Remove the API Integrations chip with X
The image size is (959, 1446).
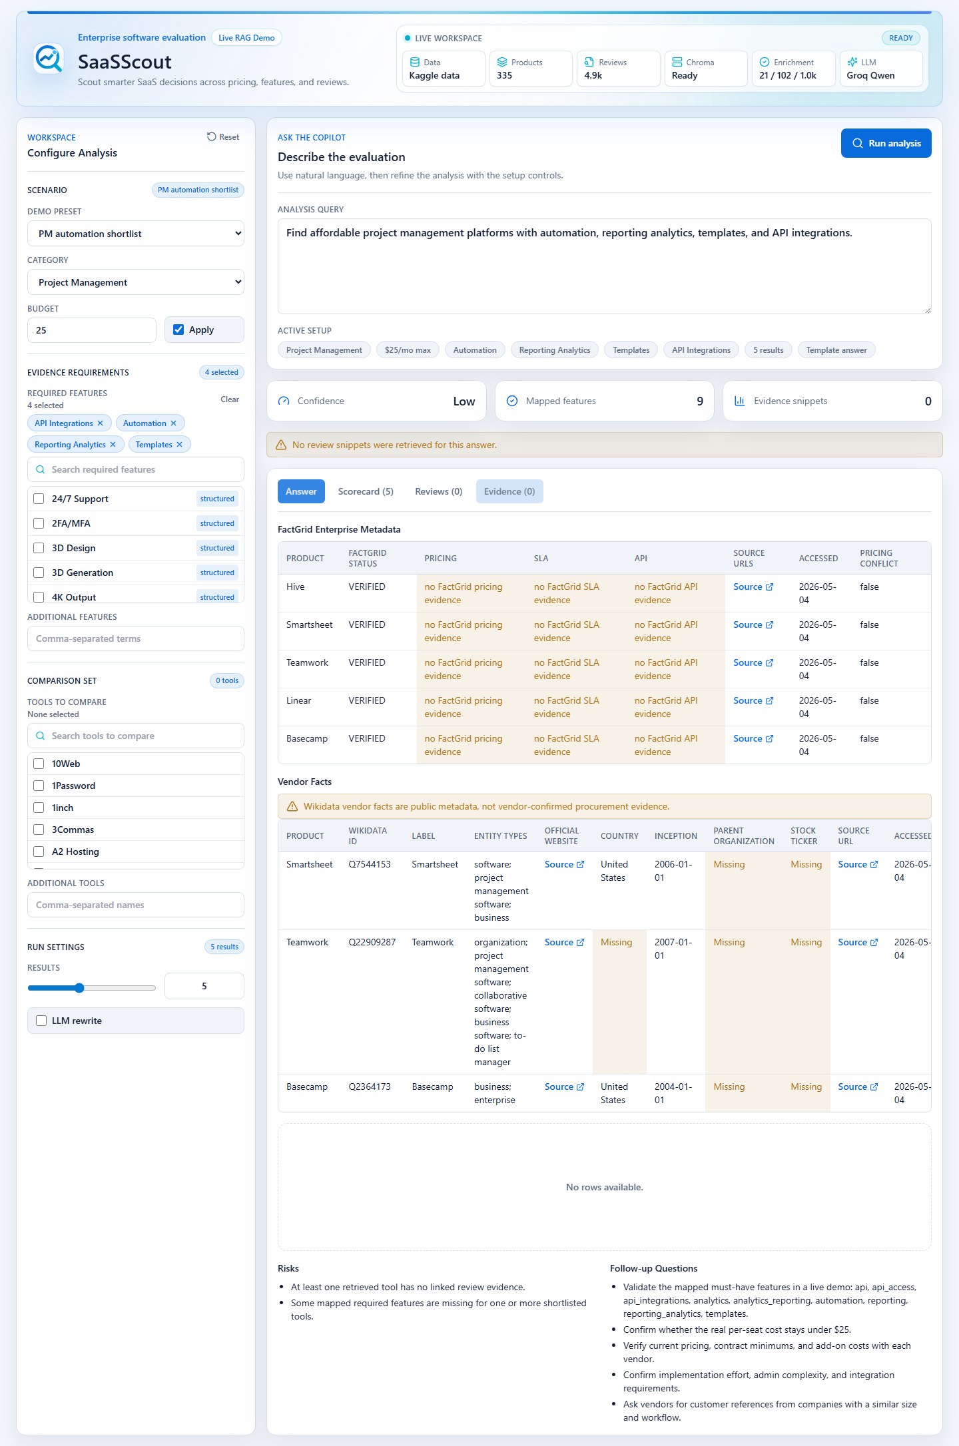[100, 423]
